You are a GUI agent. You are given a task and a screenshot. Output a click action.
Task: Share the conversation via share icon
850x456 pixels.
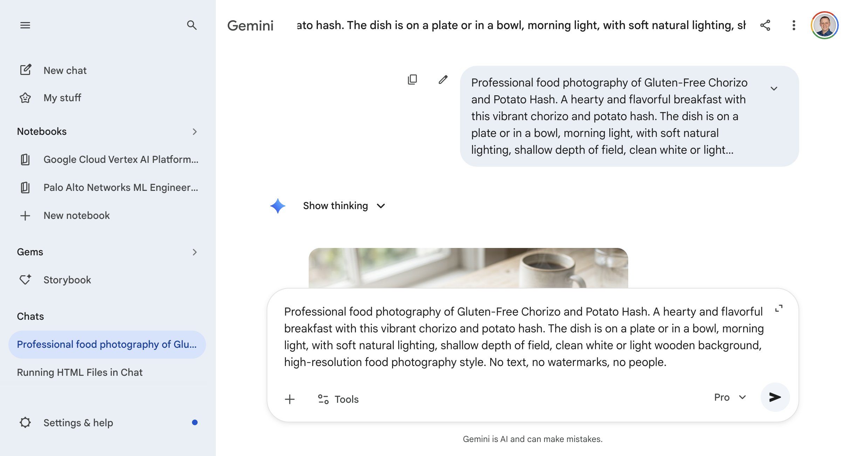click(765, 25)
